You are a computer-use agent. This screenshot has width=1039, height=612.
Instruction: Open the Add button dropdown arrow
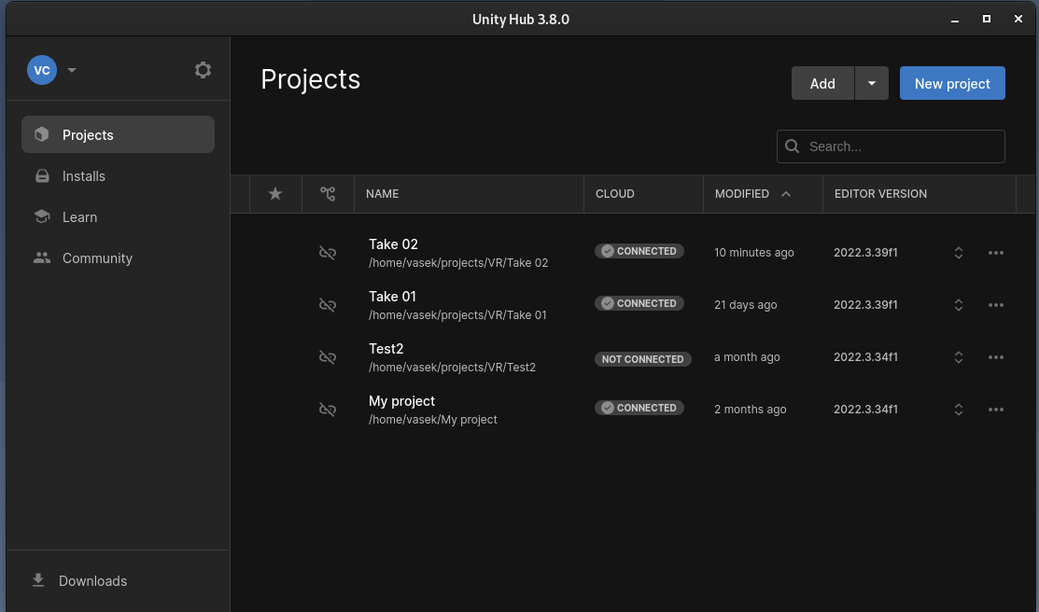point(871,83)
